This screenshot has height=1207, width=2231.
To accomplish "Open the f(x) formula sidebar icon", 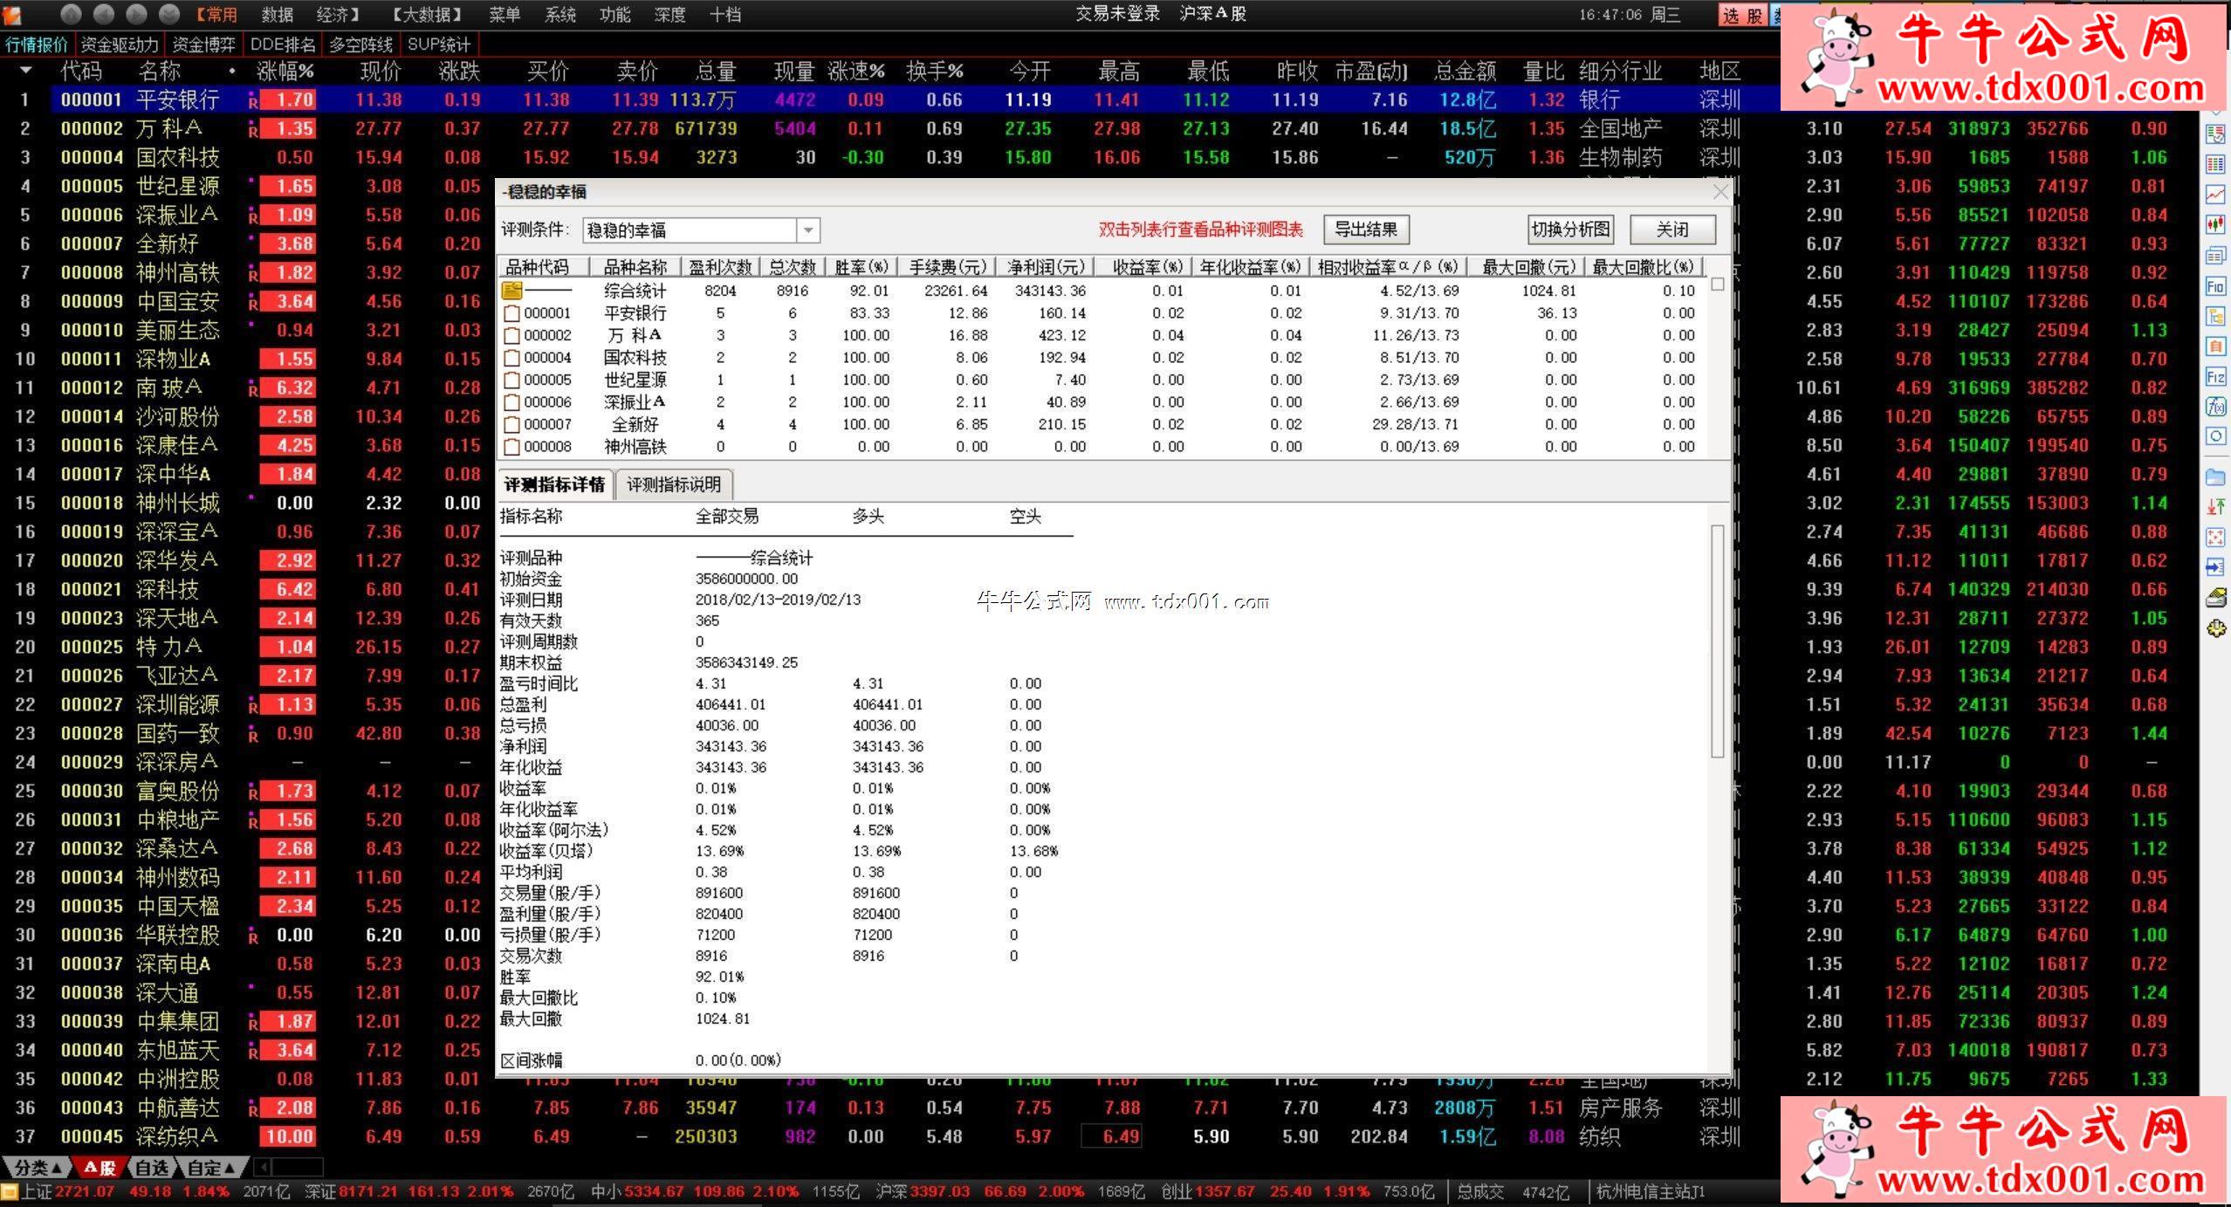I will [2215, 407].
